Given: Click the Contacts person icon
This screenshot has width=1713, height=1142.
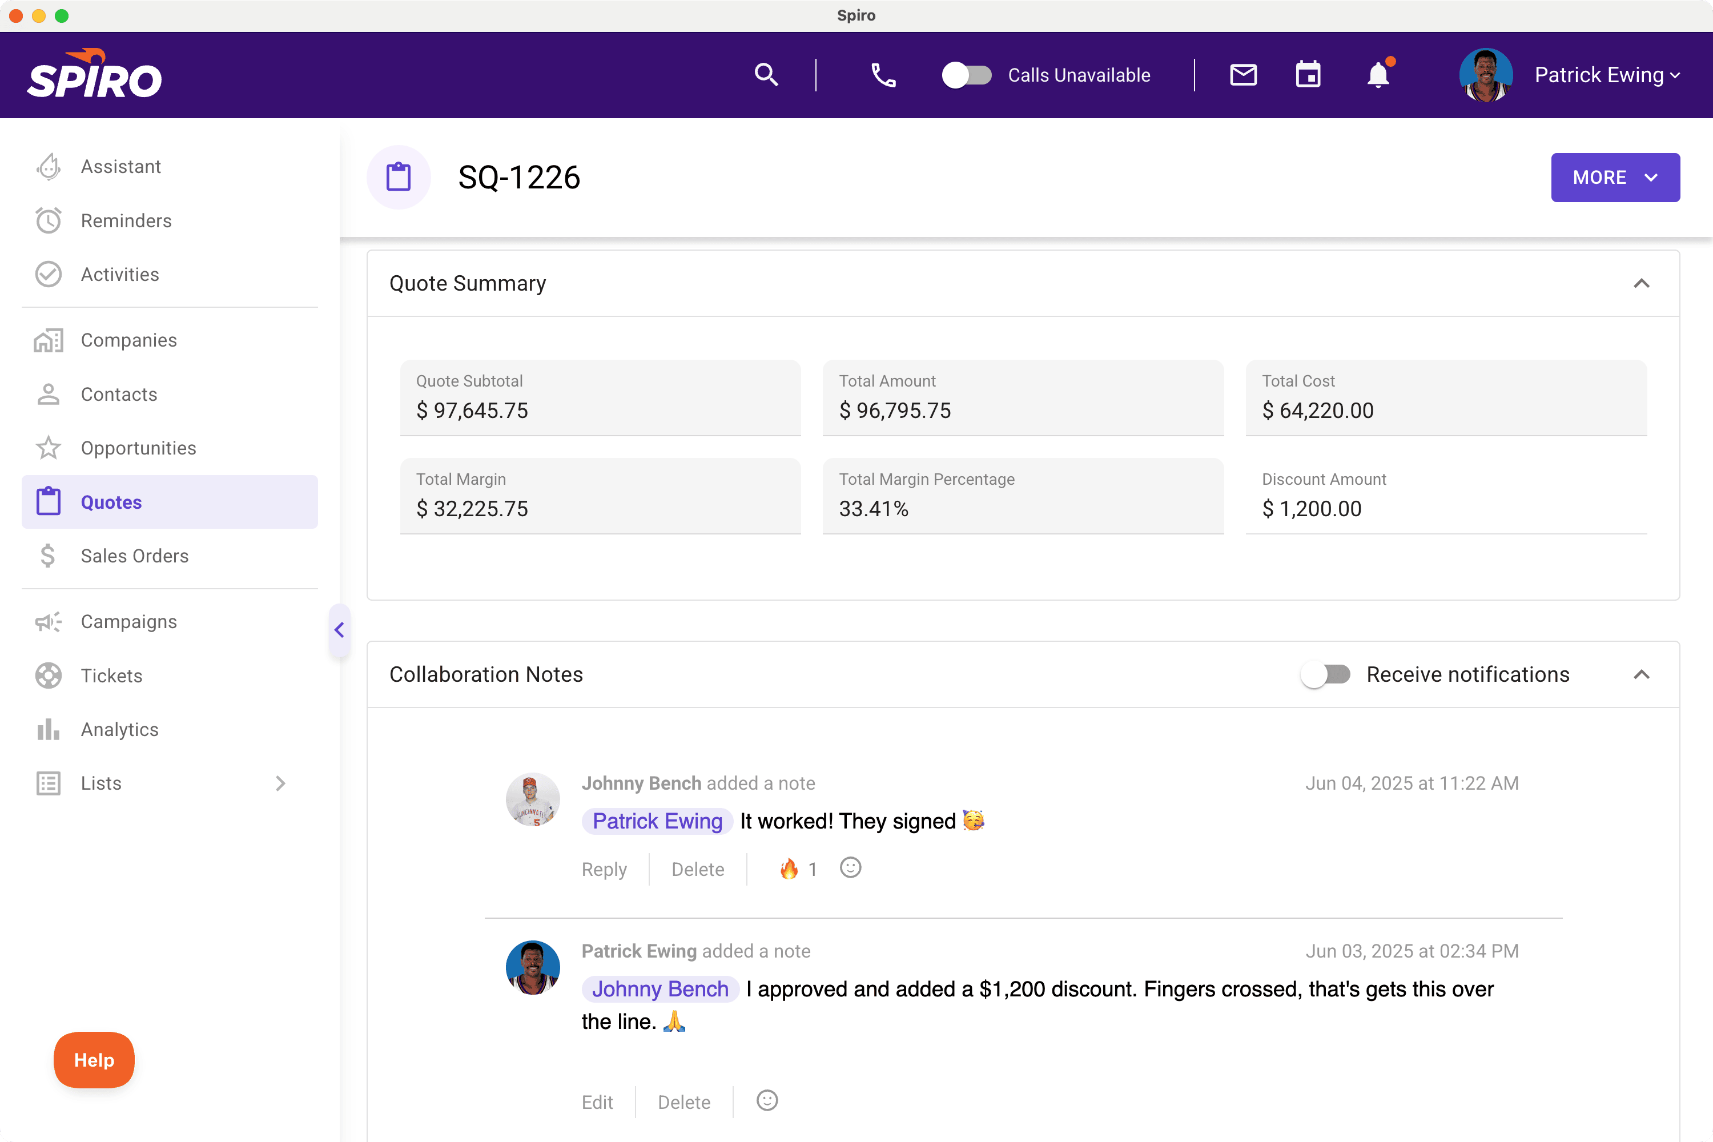Looking at the screenshot, I should click(x=48, y=394).
